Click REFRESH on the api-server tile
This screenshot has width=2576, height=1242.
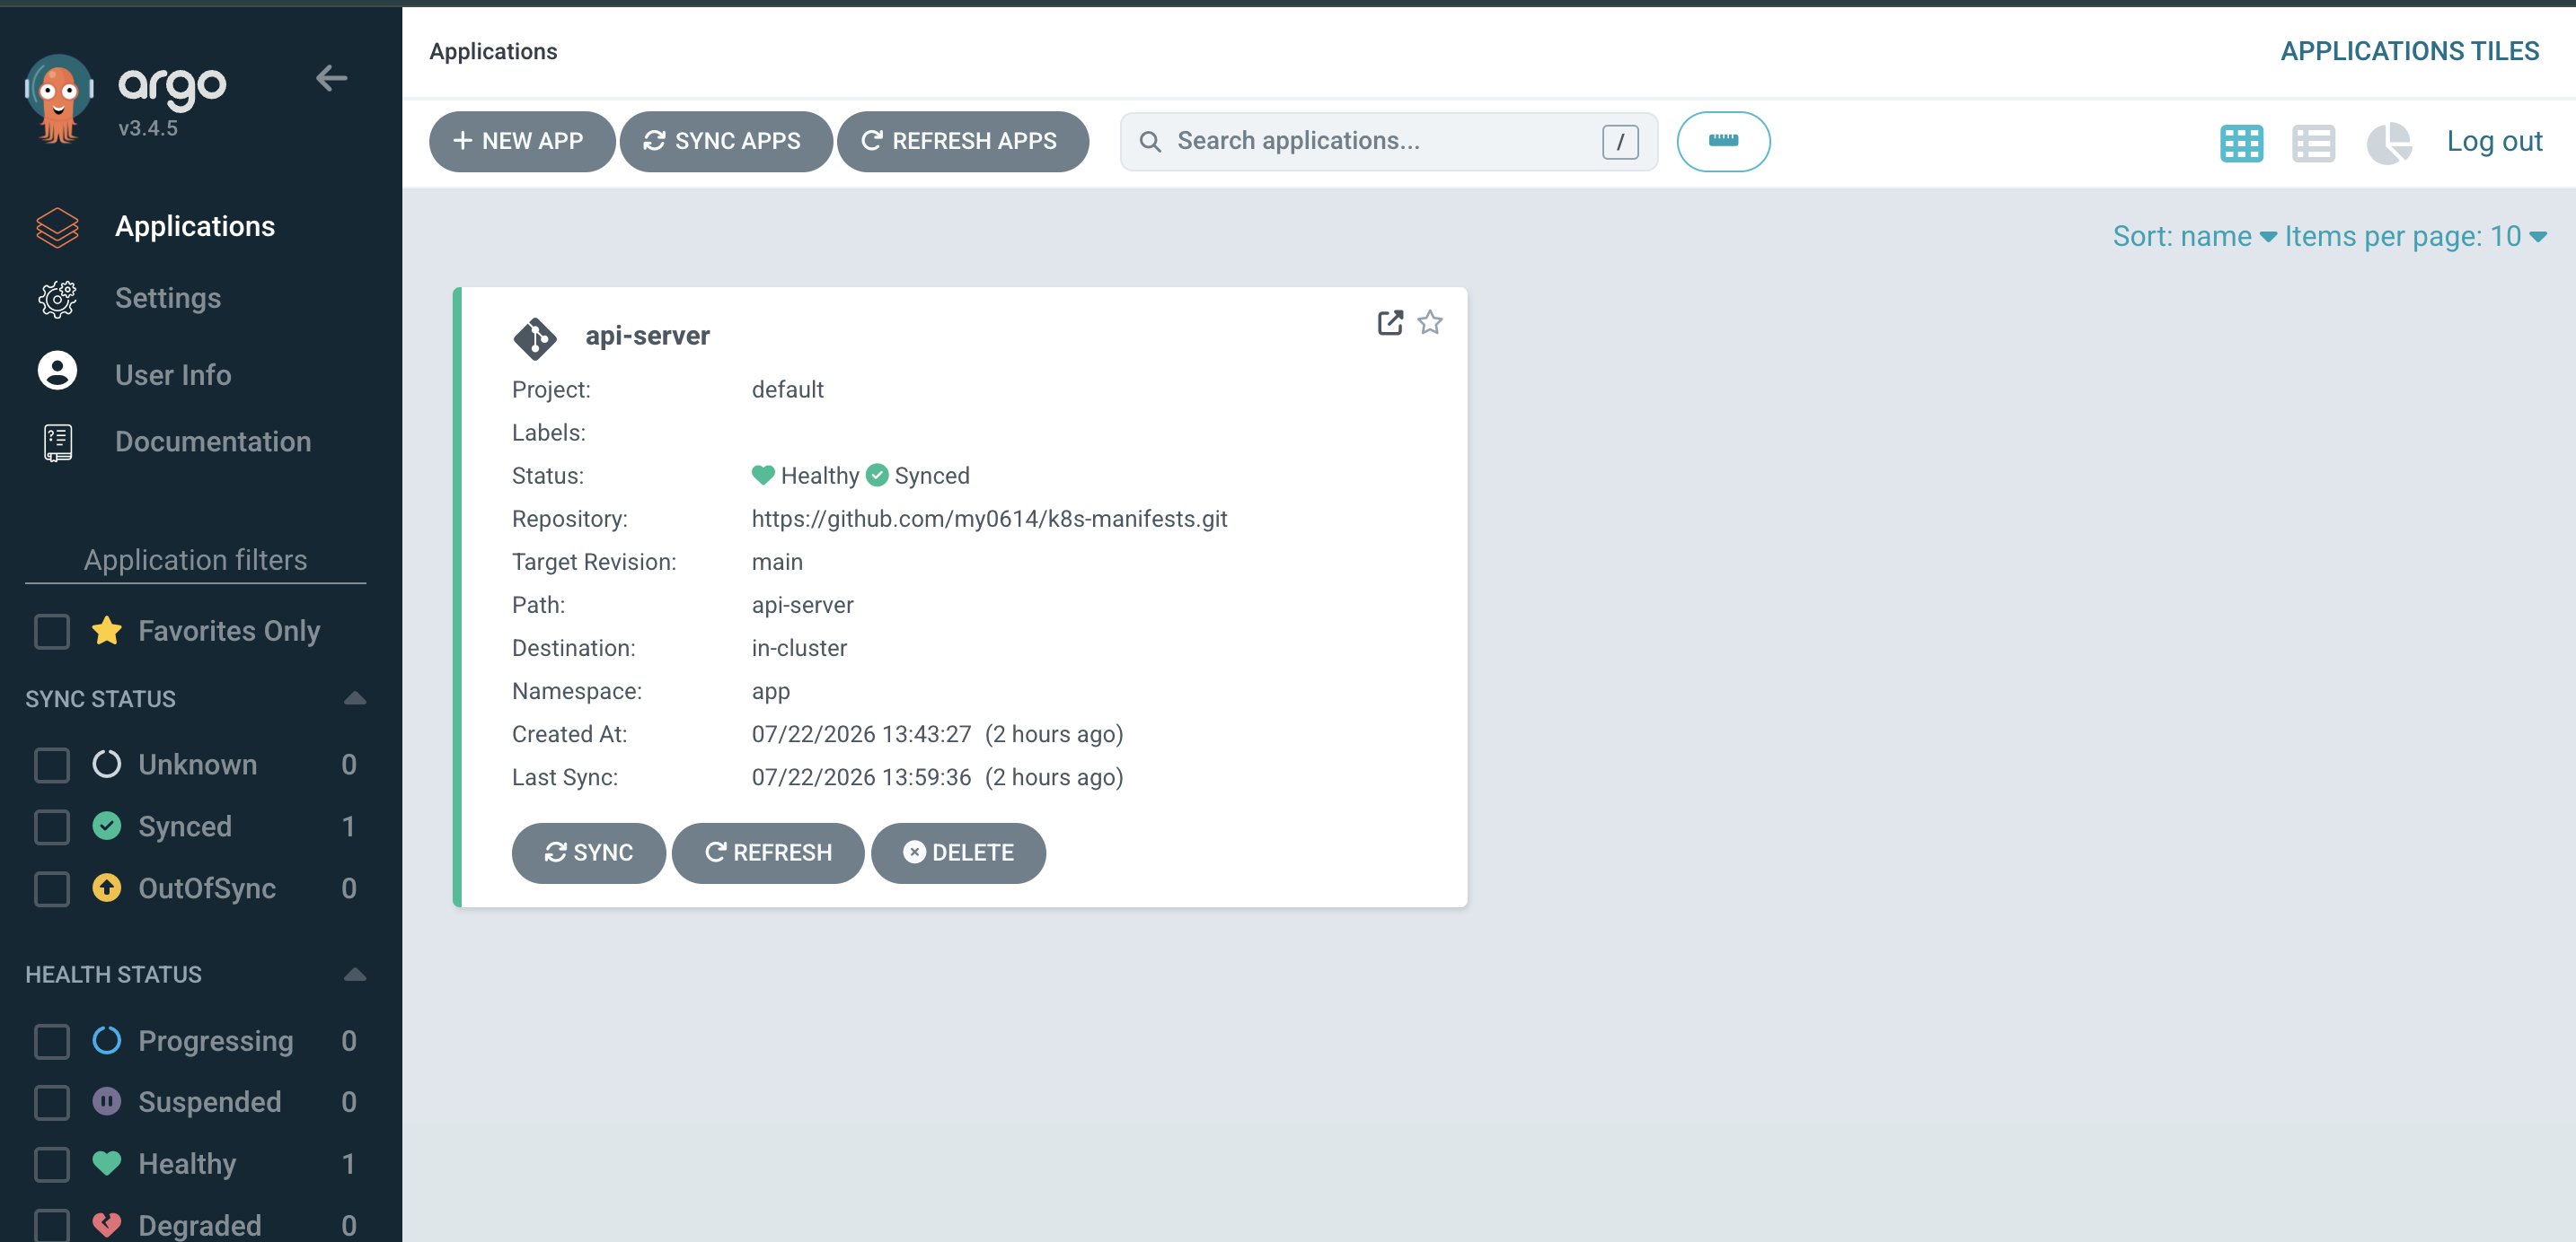767,853
